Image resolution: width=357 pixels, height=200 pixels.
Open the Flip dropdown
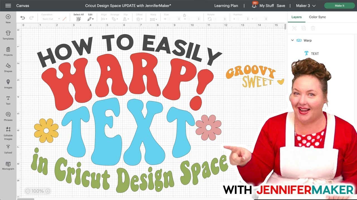click(126, 19)
